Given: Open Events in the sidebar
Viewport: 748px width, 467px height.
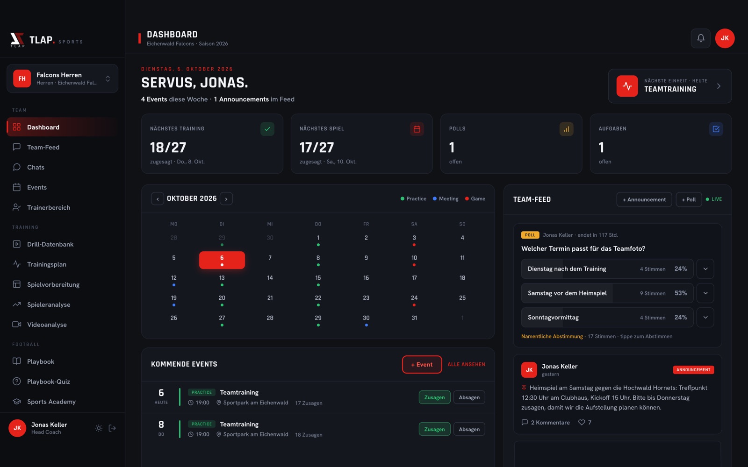Looking at the screenshot, I should tap(62, 187).
